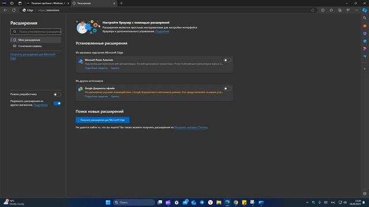
Task: Click the address bar showing edge://extensions
Action: (x=165, y=10)
